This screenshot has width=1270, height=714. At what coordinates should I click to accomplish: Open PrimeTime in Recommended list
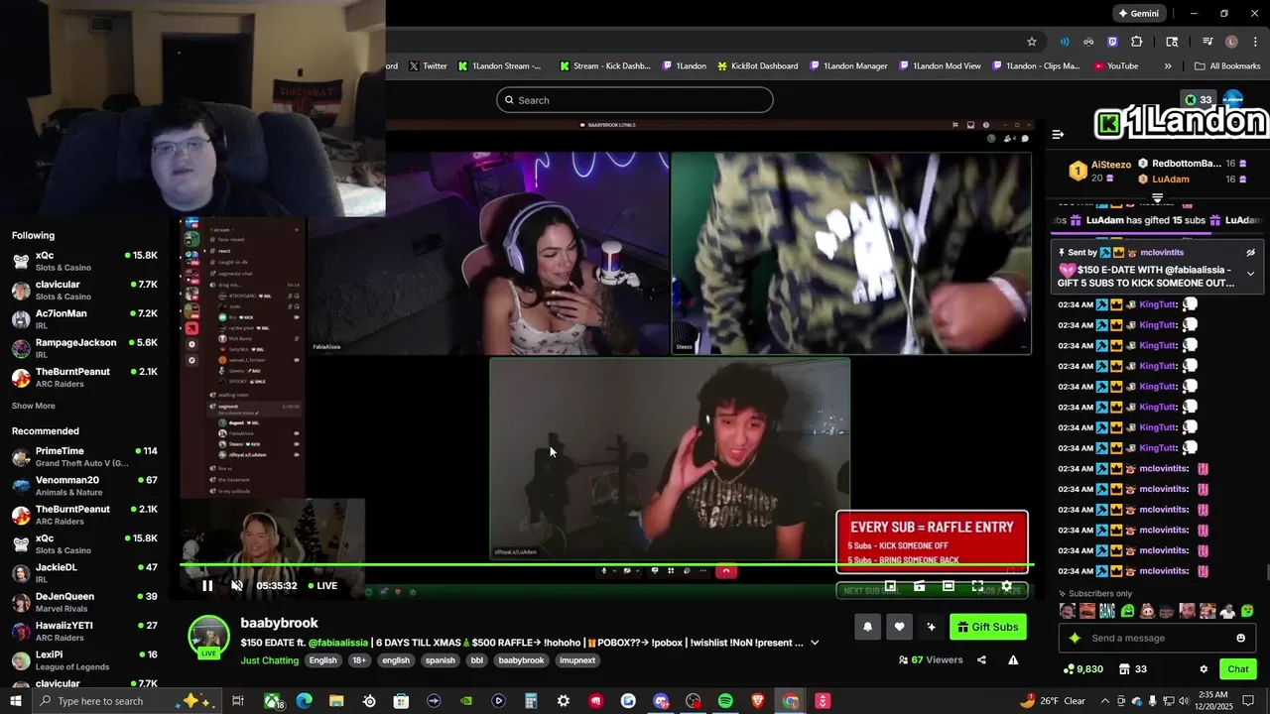pos(84,456)
